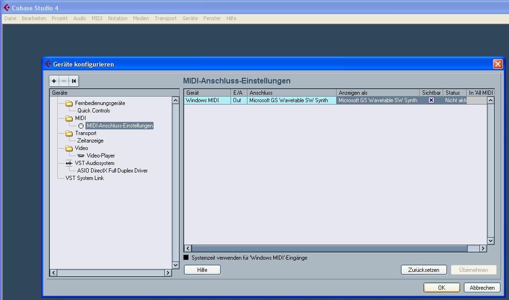Select VST-Audiosystem tree entry
Screen dimensions: 509x300
(94, 163)
